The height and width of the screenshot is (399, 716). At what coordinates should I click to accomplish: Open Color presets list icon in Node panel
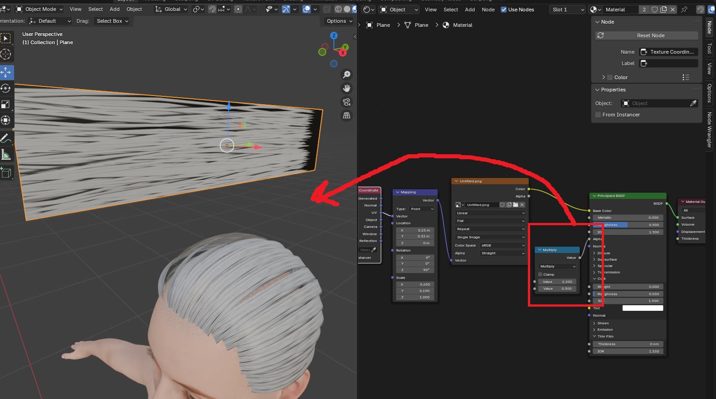click(x=686, y=77)
